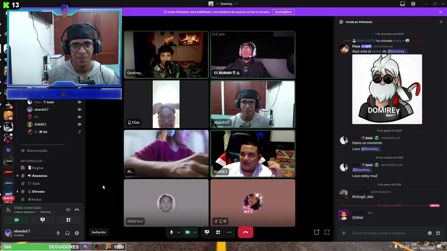Toggle noise suppression waveform icon
447x251 pixels.
coord(68,210)
